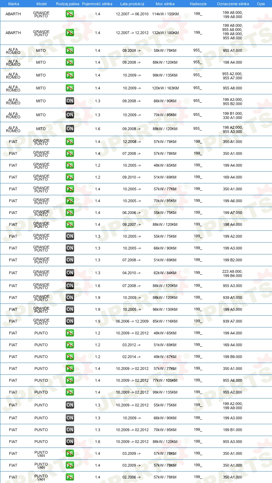Click the Marka column header
272x483 pixels.
(x=14, y=4)
